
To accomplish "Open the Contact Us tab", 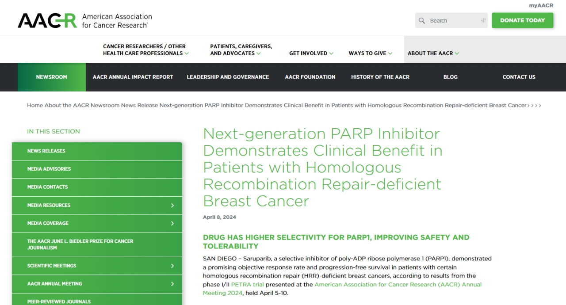I will (519, 77).
